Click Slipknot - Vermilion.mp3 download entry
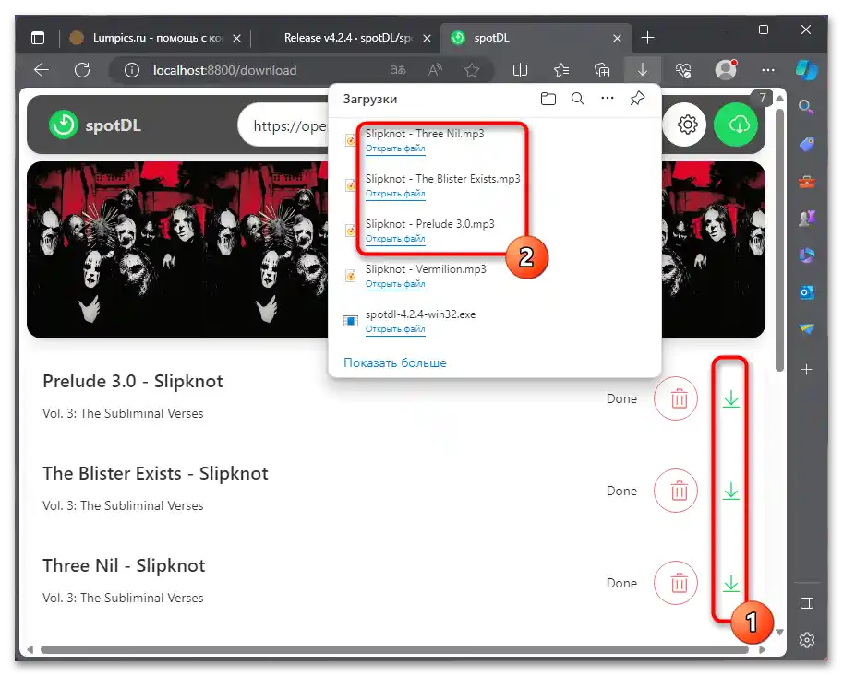843x676 pixels. click(x=495, y=276)
